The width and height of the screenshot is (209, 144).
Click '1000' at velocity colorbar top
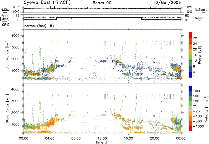coord(197,91)
